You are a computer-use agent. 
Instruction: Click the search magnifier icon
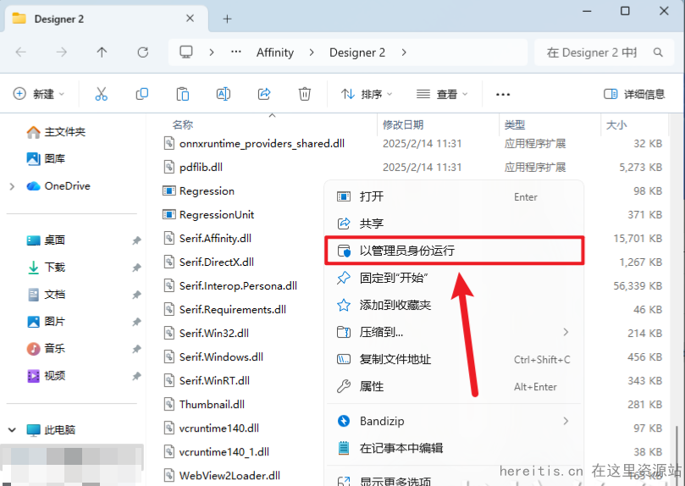658,52
